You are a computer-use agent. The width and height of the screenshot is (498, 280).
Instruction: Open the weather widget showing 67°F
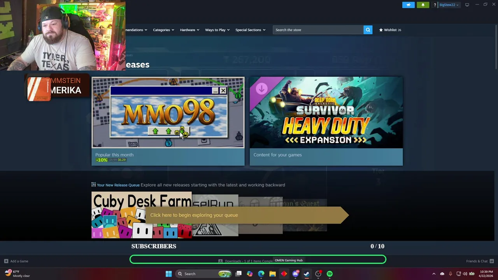pos(18,274)
